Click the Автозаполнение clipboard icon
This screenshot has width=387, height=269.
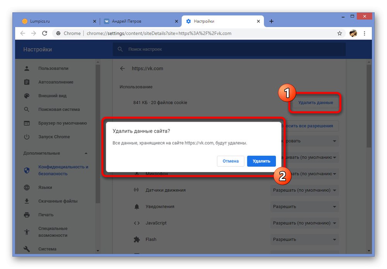[x=27, y=82]
